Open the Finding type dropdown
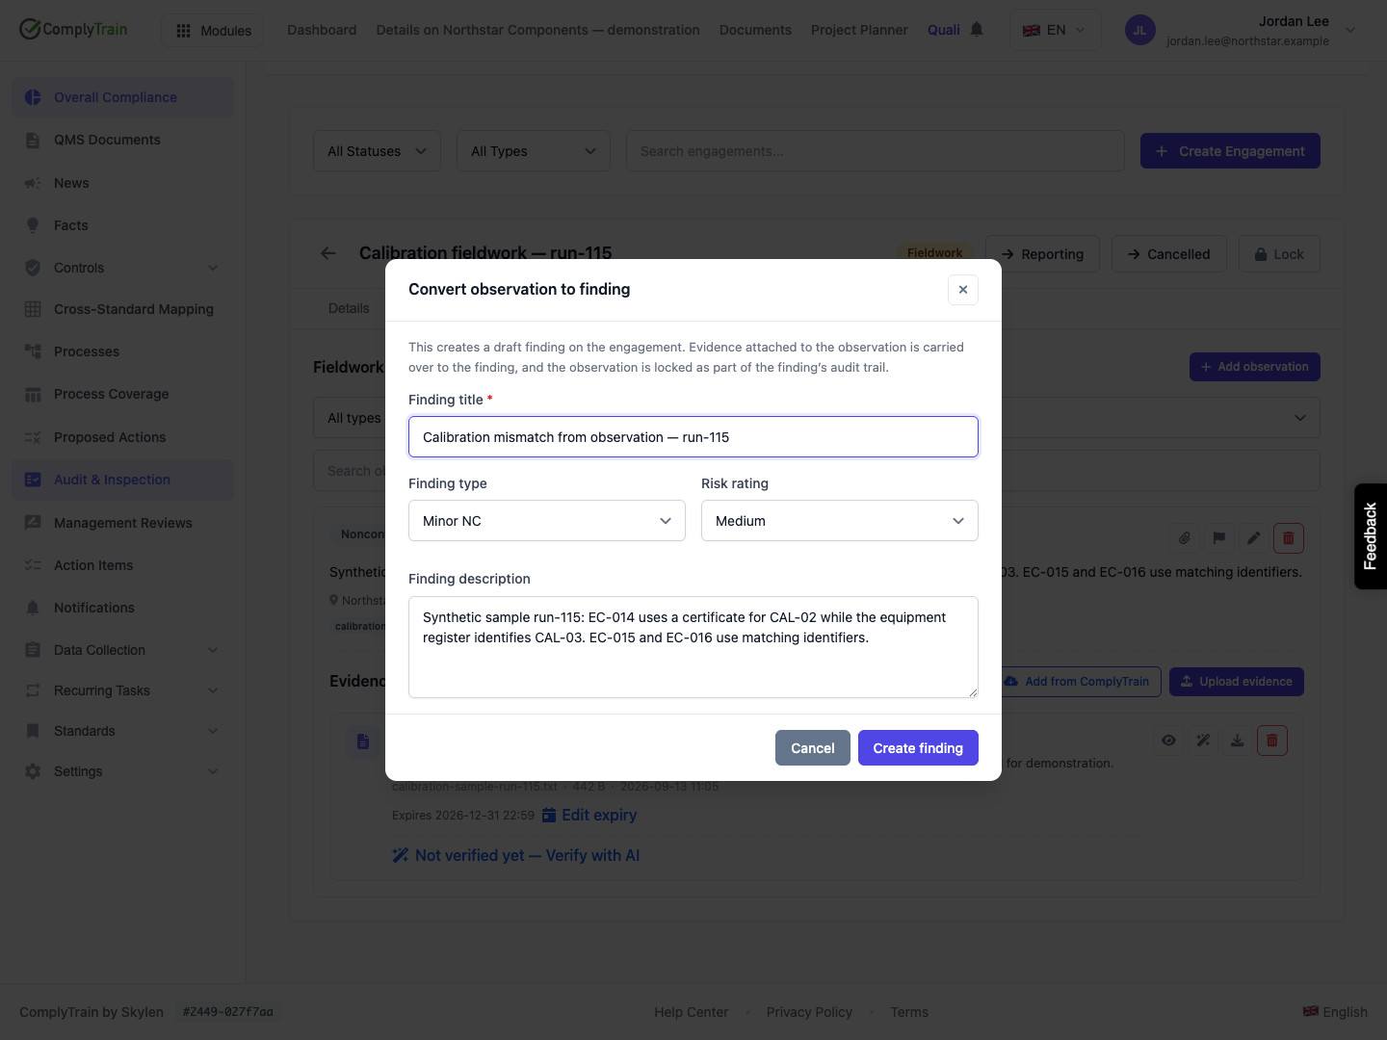 click(547, 521)
